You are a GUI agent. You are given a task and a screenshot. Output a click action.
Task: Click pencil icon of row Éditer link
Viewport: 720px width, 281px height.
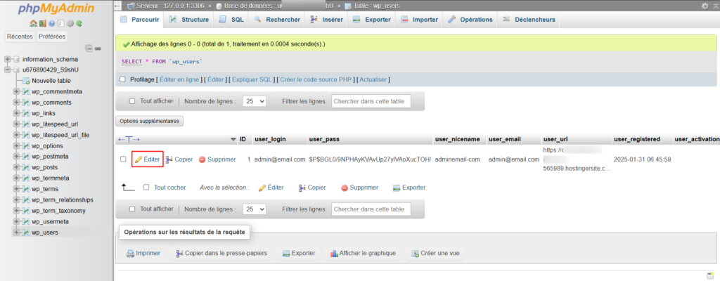click(x=139, y=159)
